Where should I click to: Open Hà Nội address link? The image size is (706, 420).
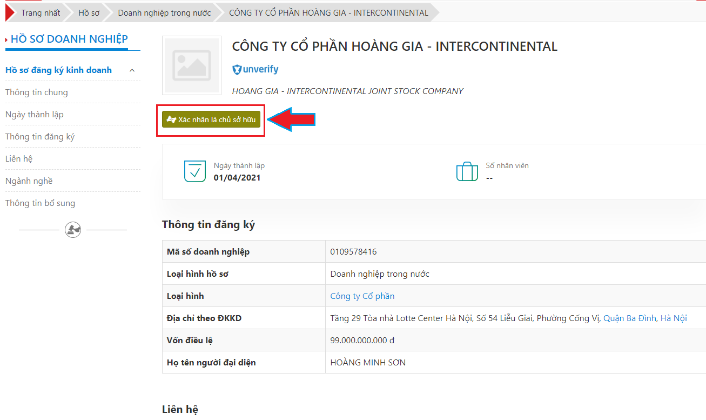coord(674,318)
